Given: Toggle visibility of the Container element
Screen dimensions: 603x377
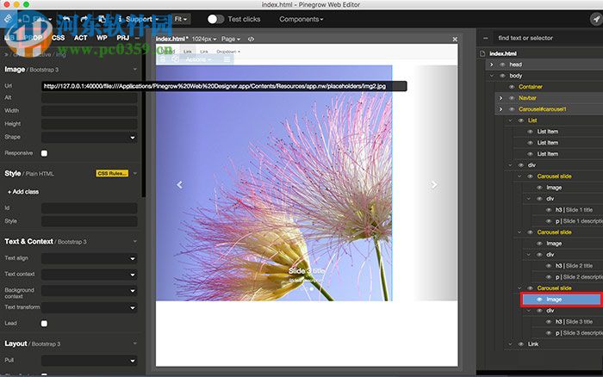Looking at the screenshot, I should tap(512, 87).
